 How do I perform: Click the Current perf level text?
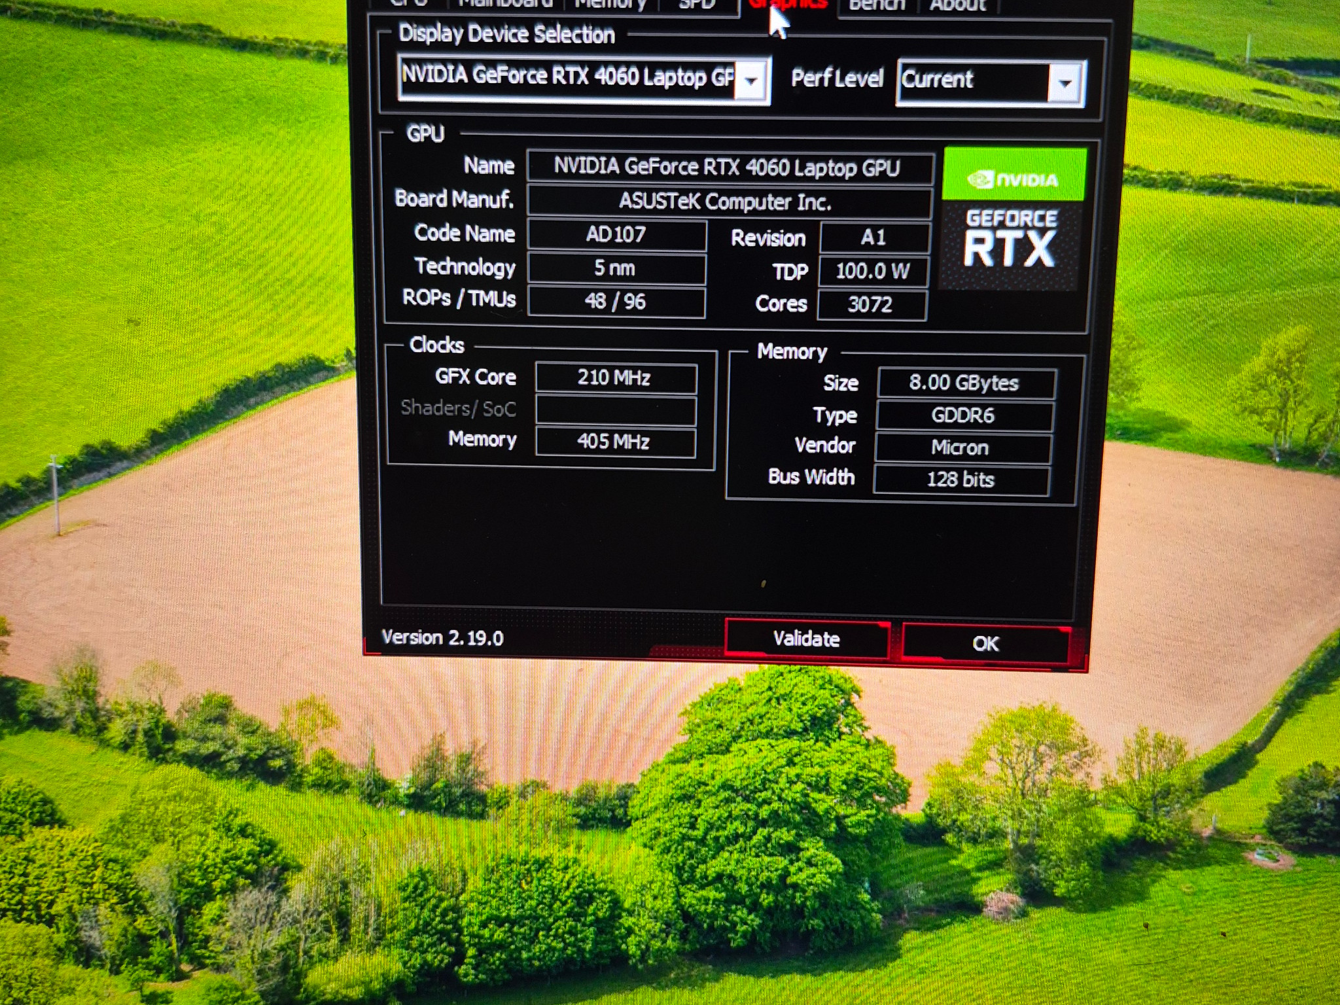[938, 80]
